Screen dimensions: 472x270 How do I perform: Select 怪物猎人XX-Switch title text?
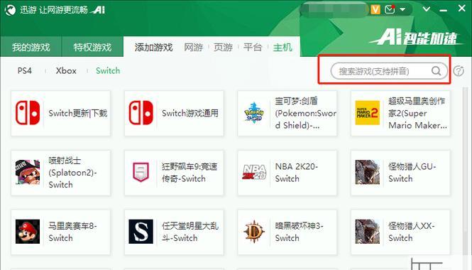coord(412,232)
